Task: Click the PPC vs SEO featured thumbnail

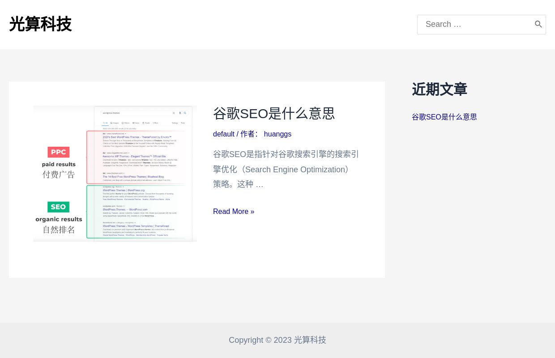Action: coord(115,174)
